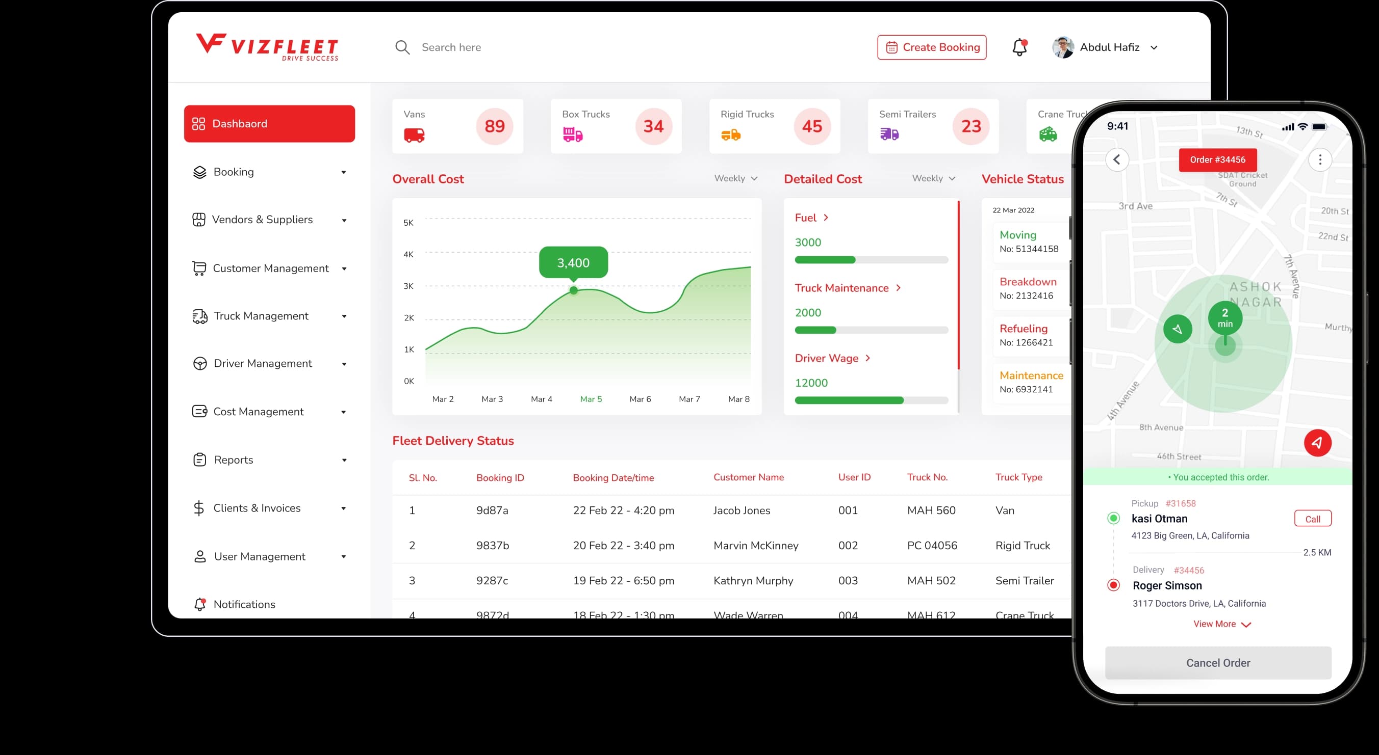Open Notifications in the sidebar

[x=244, y=604]
